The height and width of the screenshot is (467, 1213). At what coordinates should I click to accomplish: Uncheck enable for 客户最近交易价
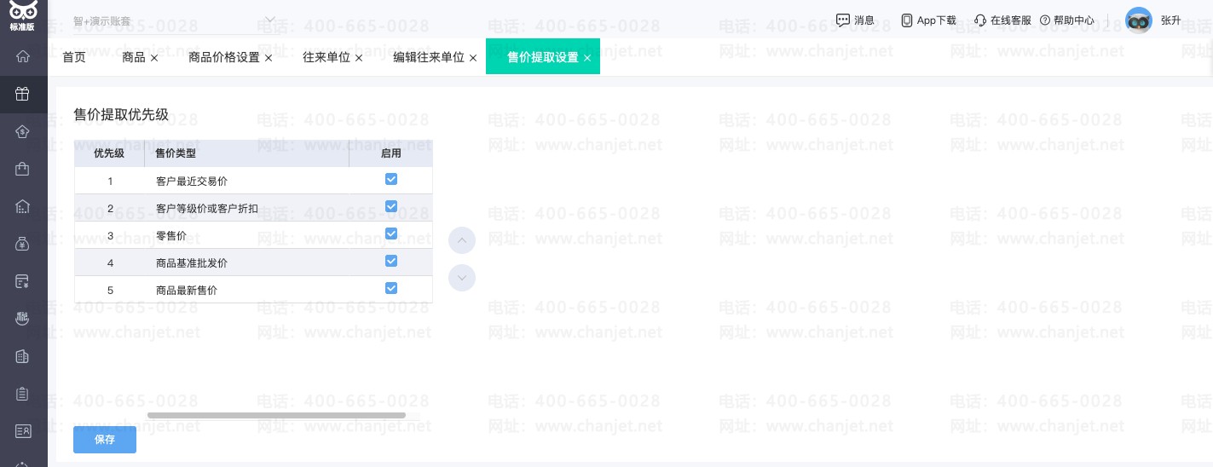(x=391, y=179)
